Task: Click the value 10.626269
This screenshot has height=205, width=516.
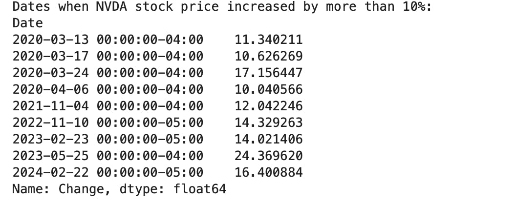Action: (268, 56)
